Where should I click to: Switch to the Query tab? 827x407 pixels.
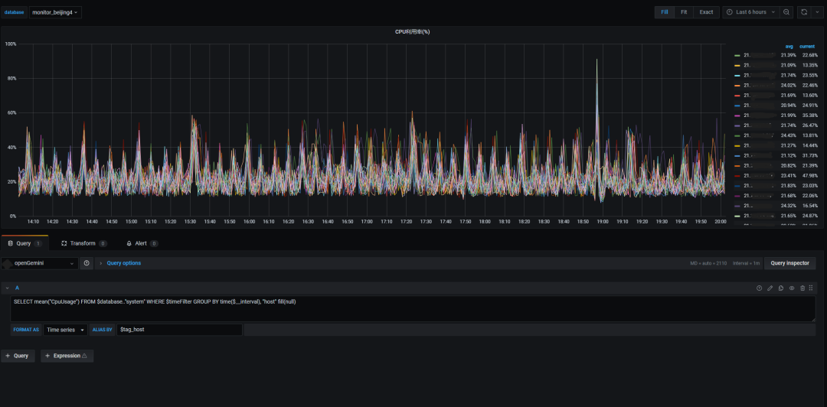tap(25, 243)
